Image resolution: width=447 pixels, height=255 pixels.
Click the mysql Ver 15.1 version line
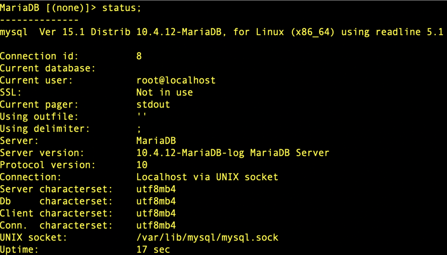coord(222,32)
